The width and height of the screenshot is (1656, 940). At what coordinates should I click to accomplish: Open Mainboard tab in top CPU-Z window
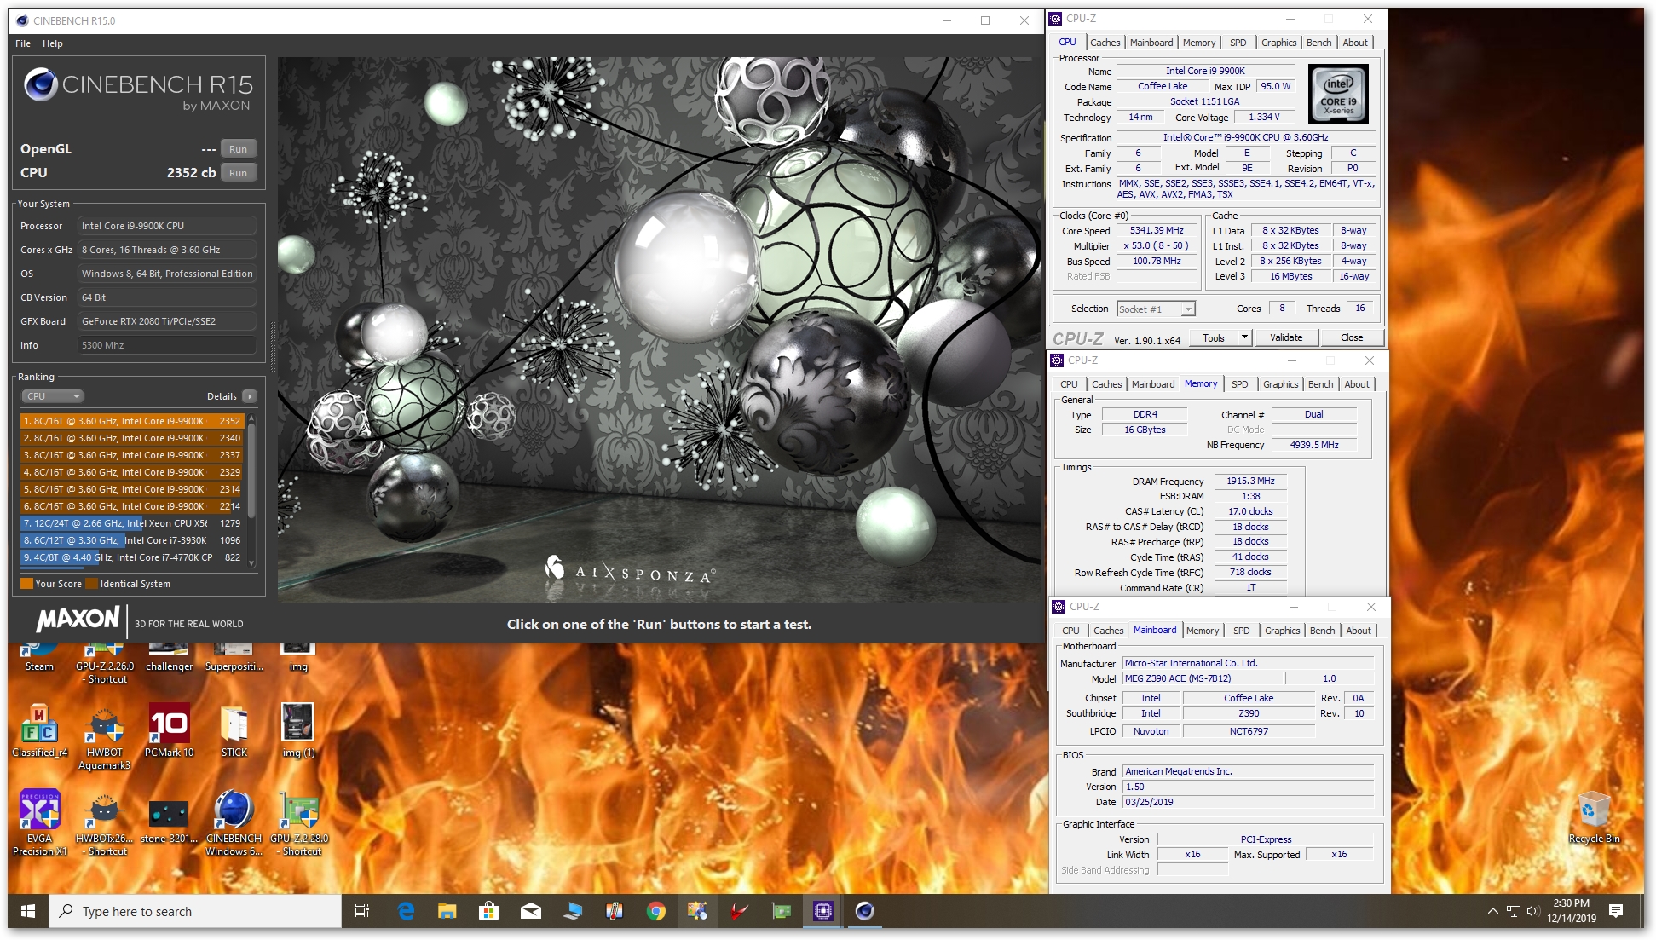tap(1151, 43)
